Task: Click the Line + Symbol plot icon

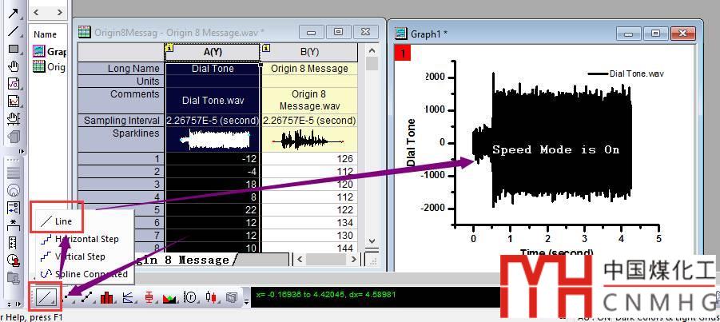Action: (x=87, y=297)
